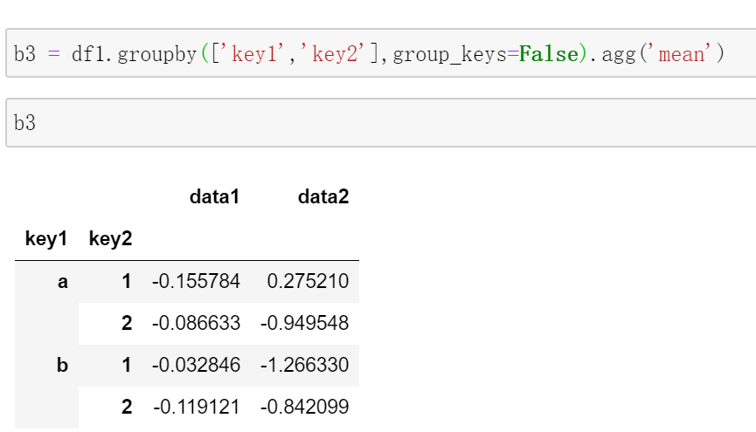This screenshot has height=432, width=756.
Task: Click the key1 index header
Action: pos(46,239)
